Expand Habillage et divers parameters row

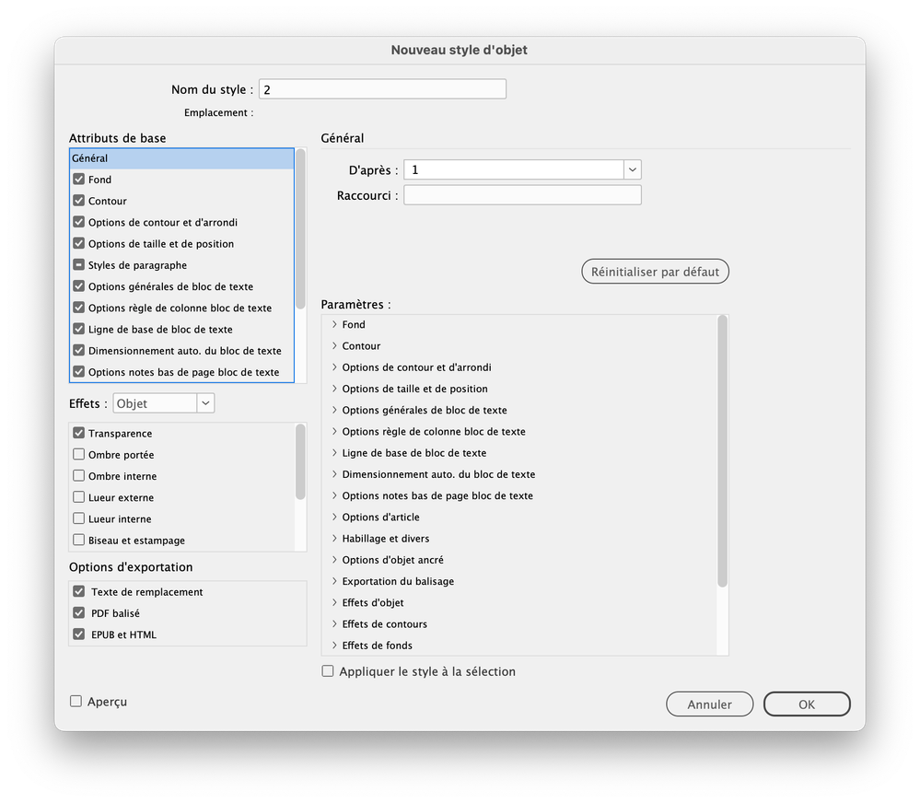click(x=334, y=539)
